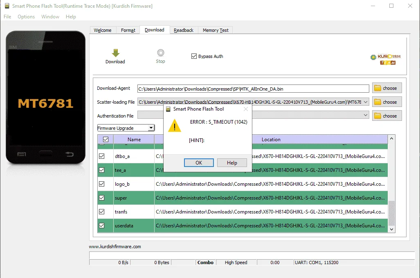Click the Combo status bar entry
Screen dimensions: 420x278
205,262
